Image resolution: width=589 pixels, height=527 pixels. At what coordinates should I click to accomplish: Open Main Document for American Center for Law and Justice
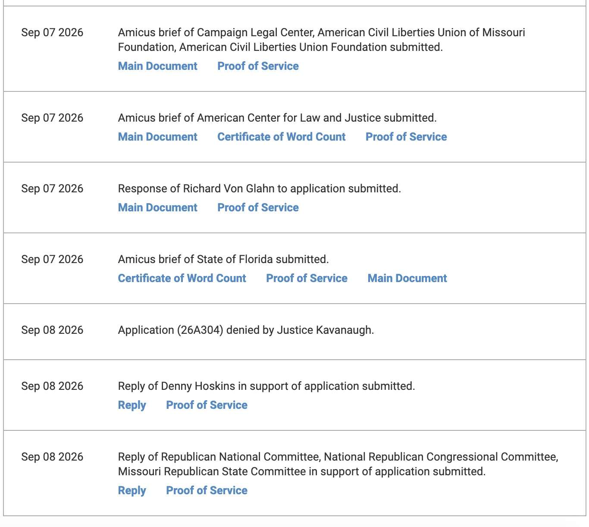coord(157,137)
